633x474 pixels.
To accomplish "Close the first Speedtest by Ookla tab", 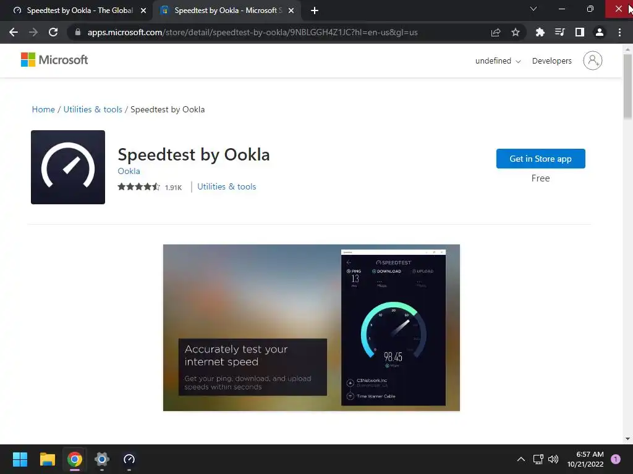I will [x=143, y=10].
